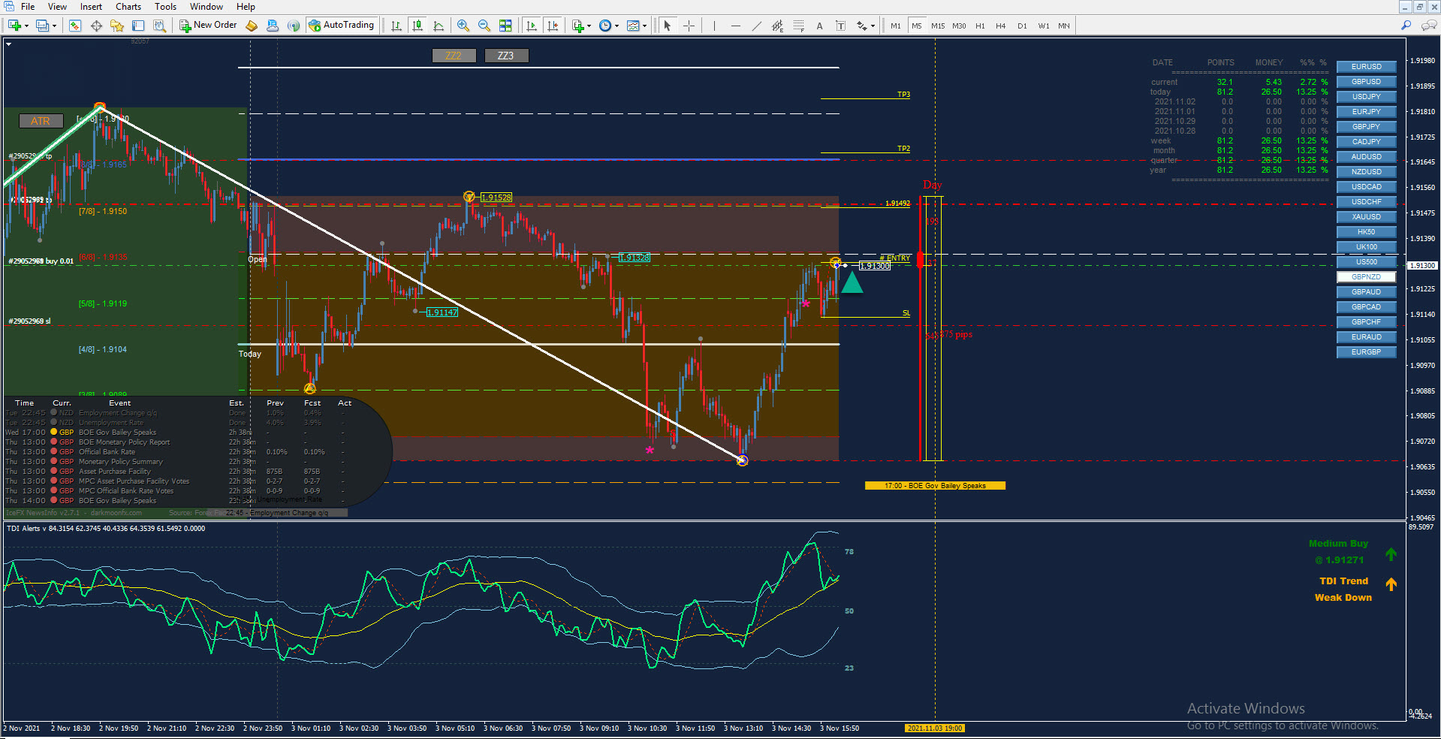Switch to M30 timeframe
This screenshot has height=739, width=1441.
click(959, 26)
